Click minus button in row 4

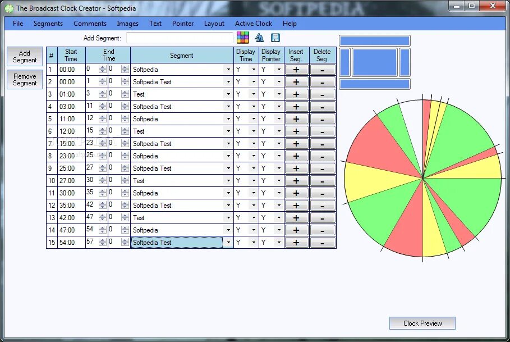tap(323, 107)
